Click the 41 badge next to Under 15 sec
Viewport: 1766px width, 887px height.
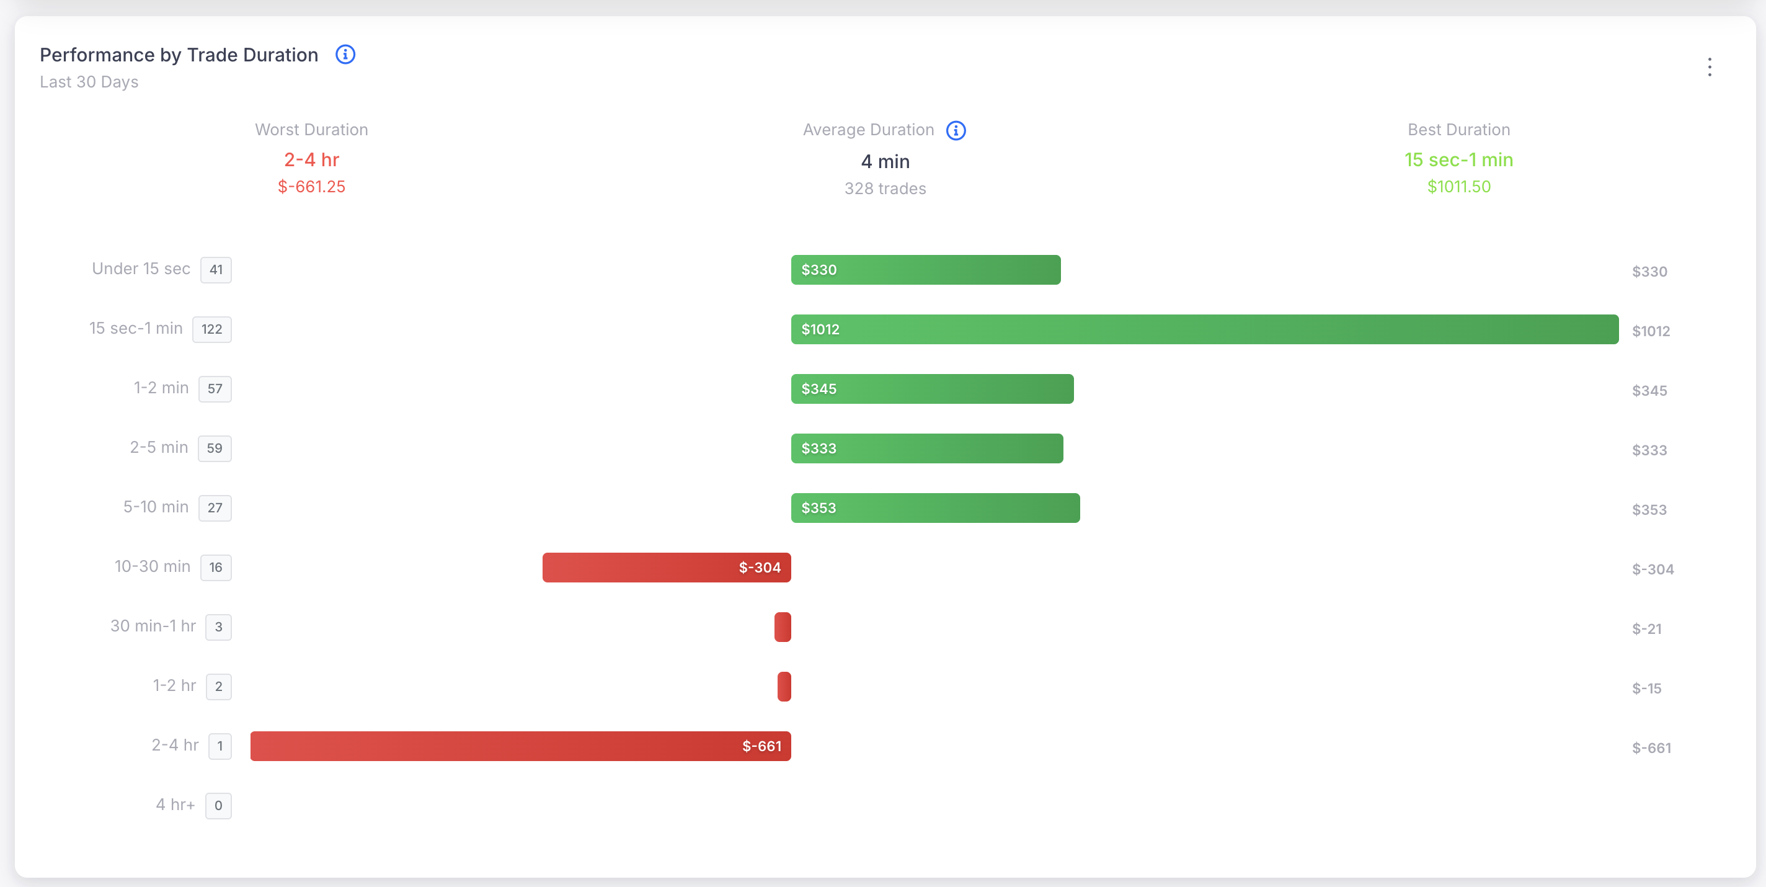pyautogui.click(x=215, y=270)
